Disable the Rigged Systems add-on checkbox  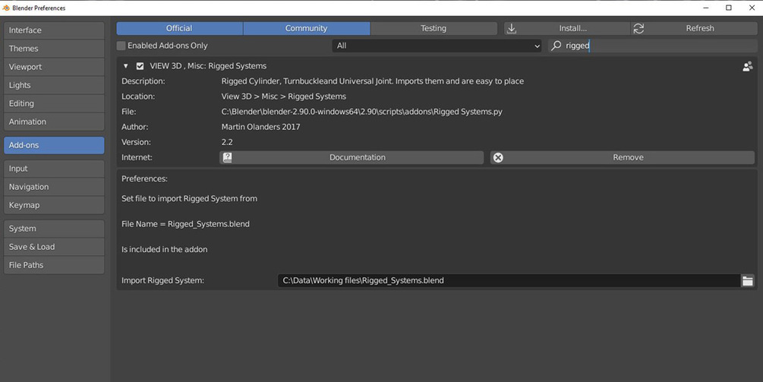coord(140,66)
